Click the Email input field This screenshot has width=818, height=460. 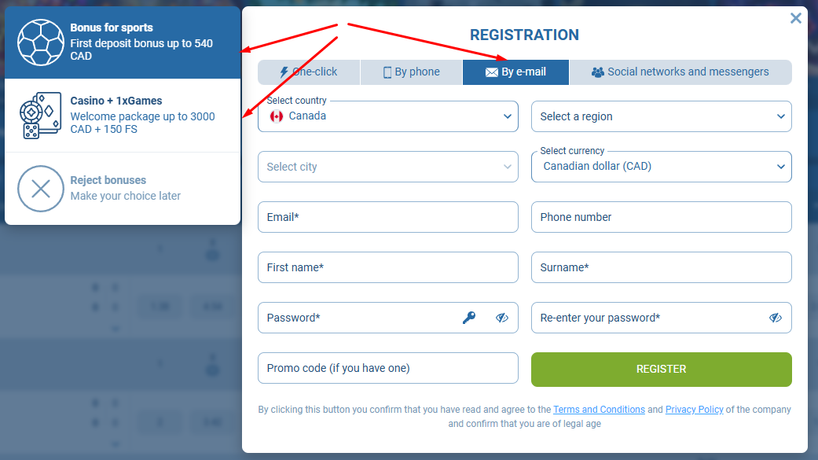(x=388, y=217)
